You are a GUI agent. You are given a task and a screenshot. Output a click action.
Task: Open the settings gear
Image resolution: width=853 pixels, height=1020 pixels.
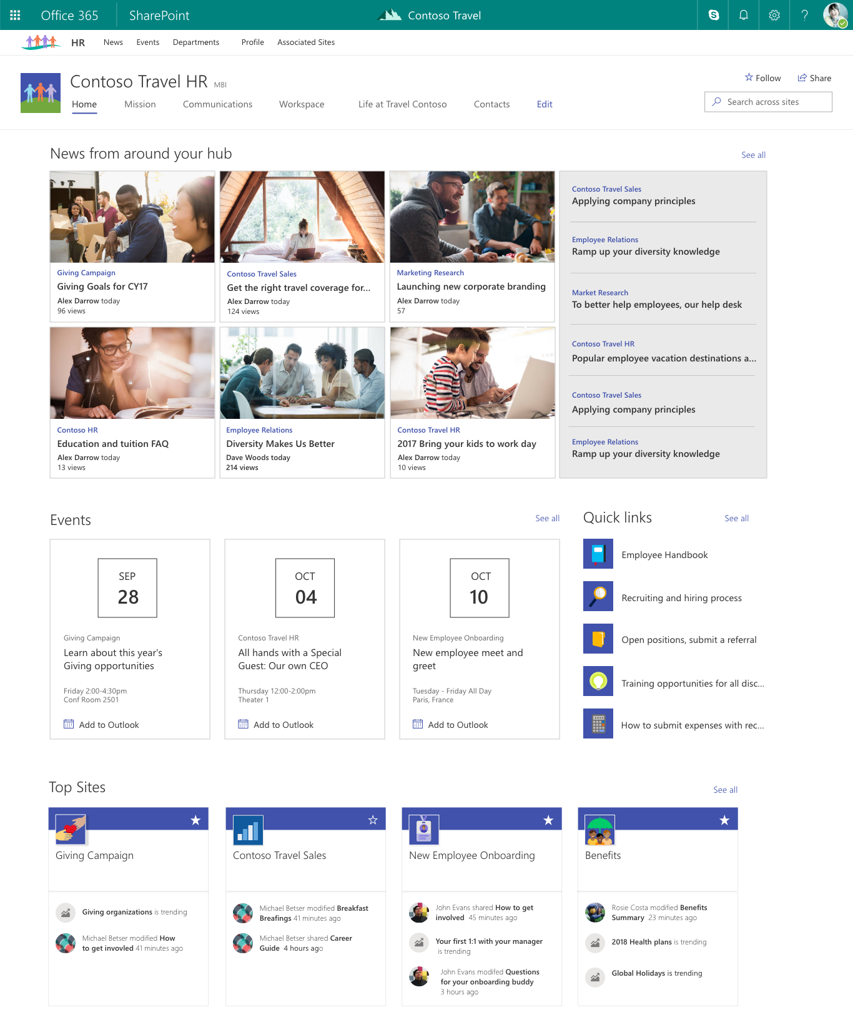[774, 15]
